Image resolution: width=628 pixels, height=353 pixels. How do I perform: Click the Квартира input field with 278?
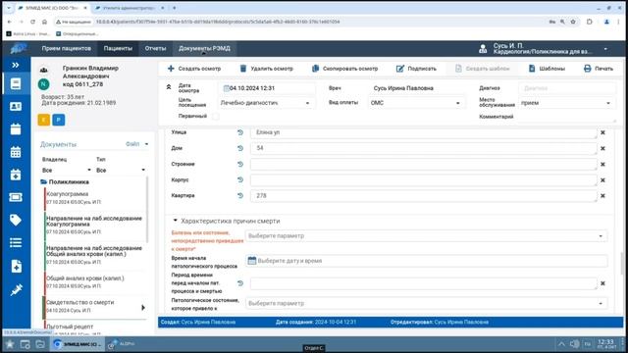point(424,196)
